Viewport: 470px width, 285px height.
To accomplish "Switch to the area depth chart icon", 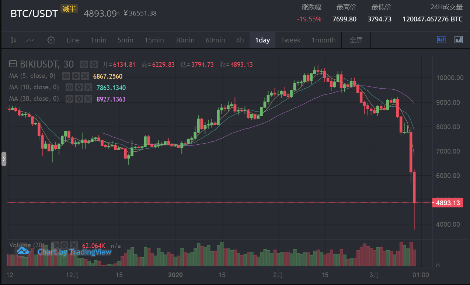I will tap(459, 40).
